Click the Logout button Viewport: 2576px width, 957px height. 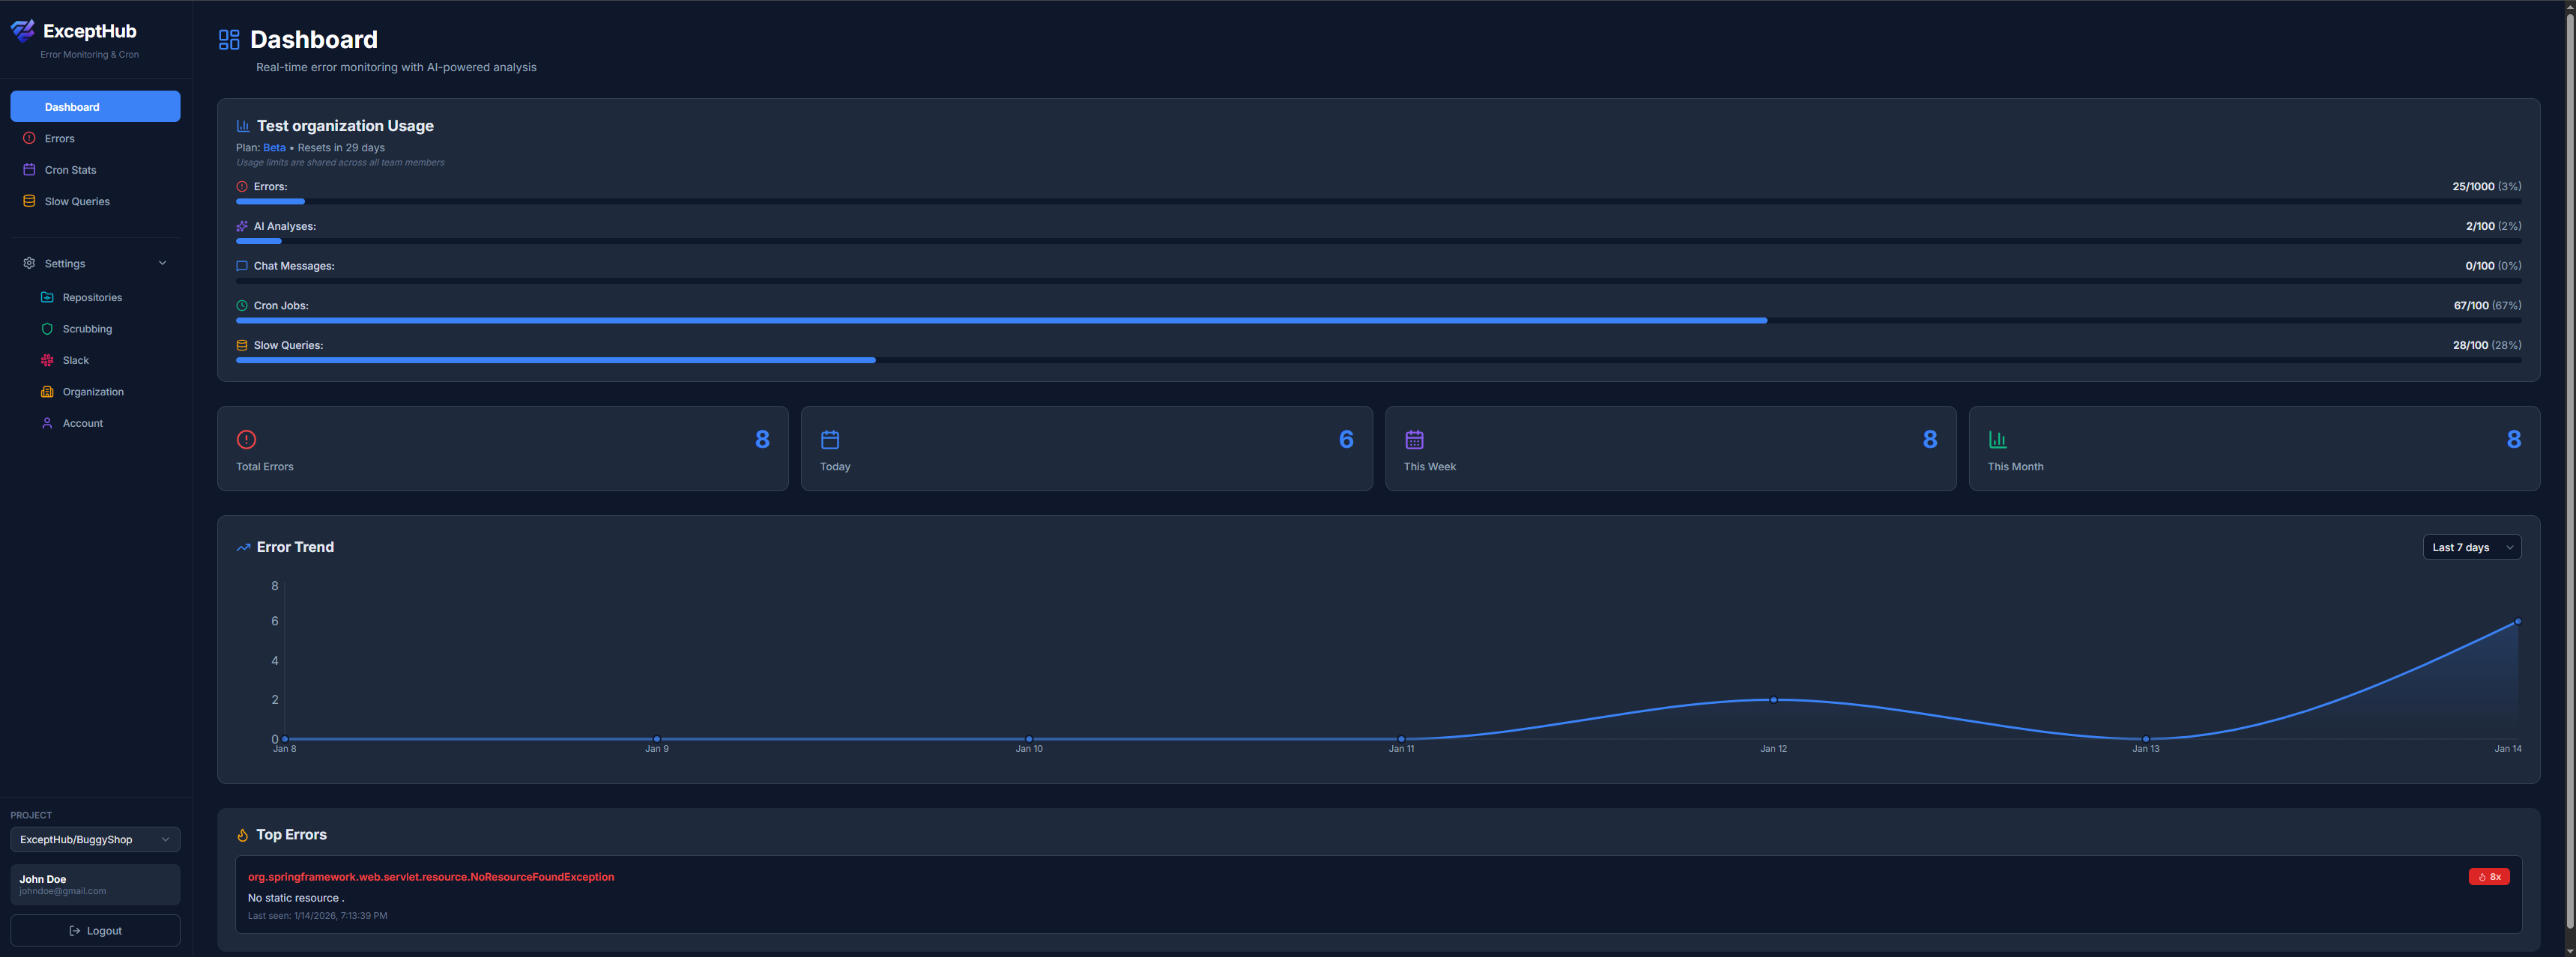click(x=95, y=930)
